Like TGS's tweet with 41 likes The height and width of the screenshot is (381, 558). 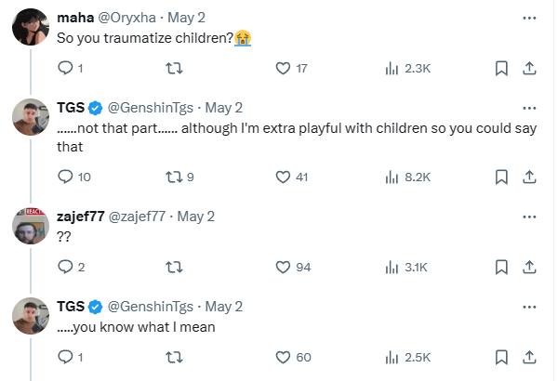coord(284,177)
